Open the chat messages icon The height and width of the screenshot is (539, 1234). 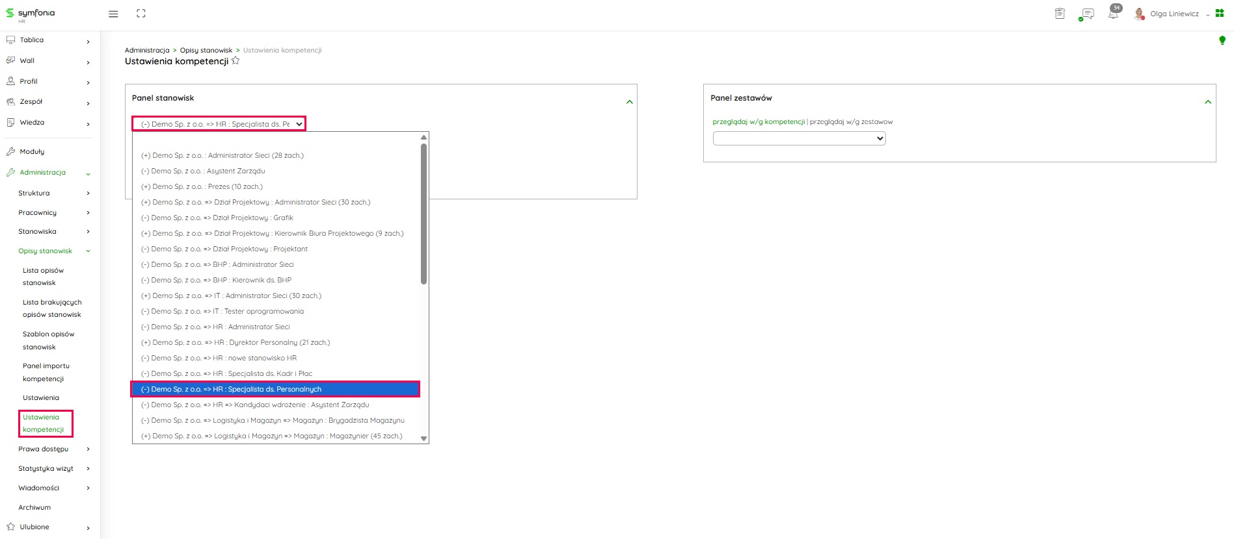[x=1086, y=14]
